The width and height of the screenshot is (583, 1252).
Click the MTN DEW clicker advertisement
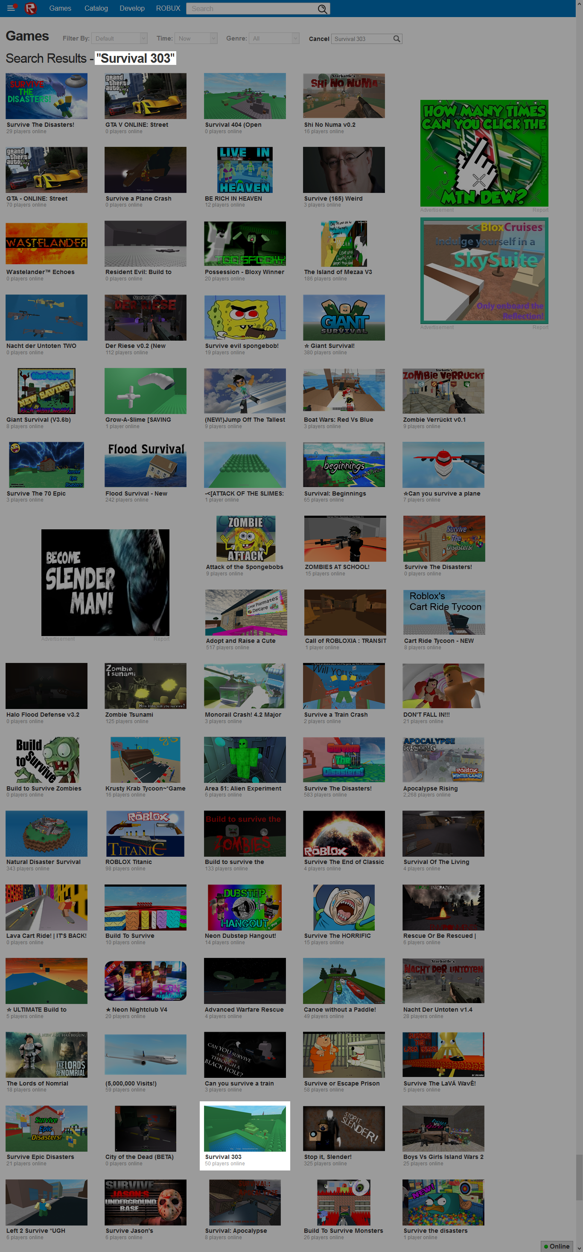pyautogui.click(x=484, y=153)
